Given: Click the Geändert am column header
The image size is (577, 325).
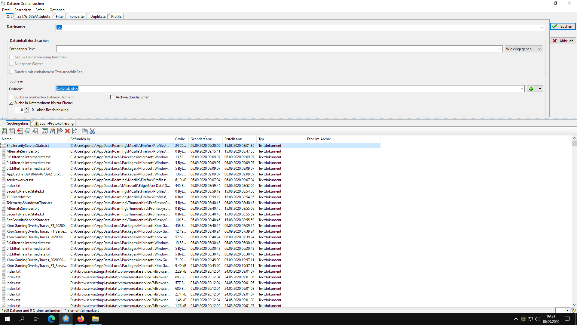Looking at the screenshot, I should (x=201, y=139).
